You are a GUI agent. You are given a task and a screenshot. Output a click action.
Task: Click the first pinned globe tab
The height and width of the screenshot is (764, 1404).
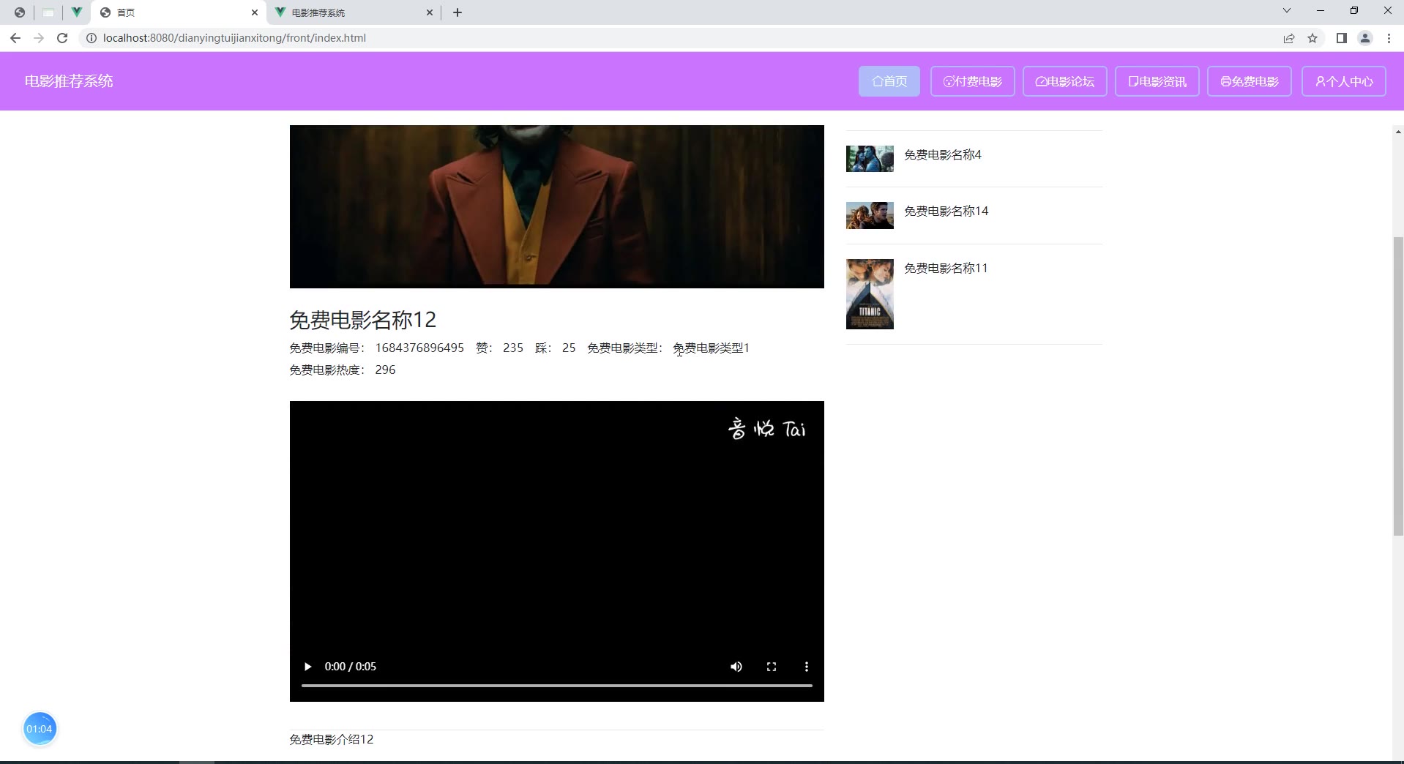[x=20, y=12]
